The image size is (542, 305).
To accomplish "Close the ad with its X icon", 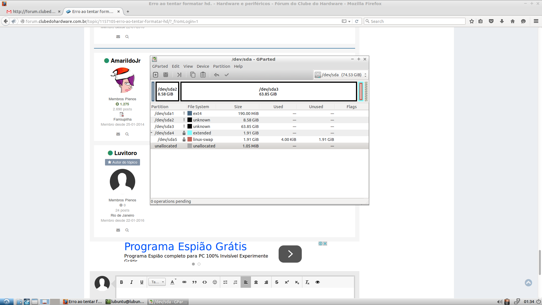I will (325, 243).
